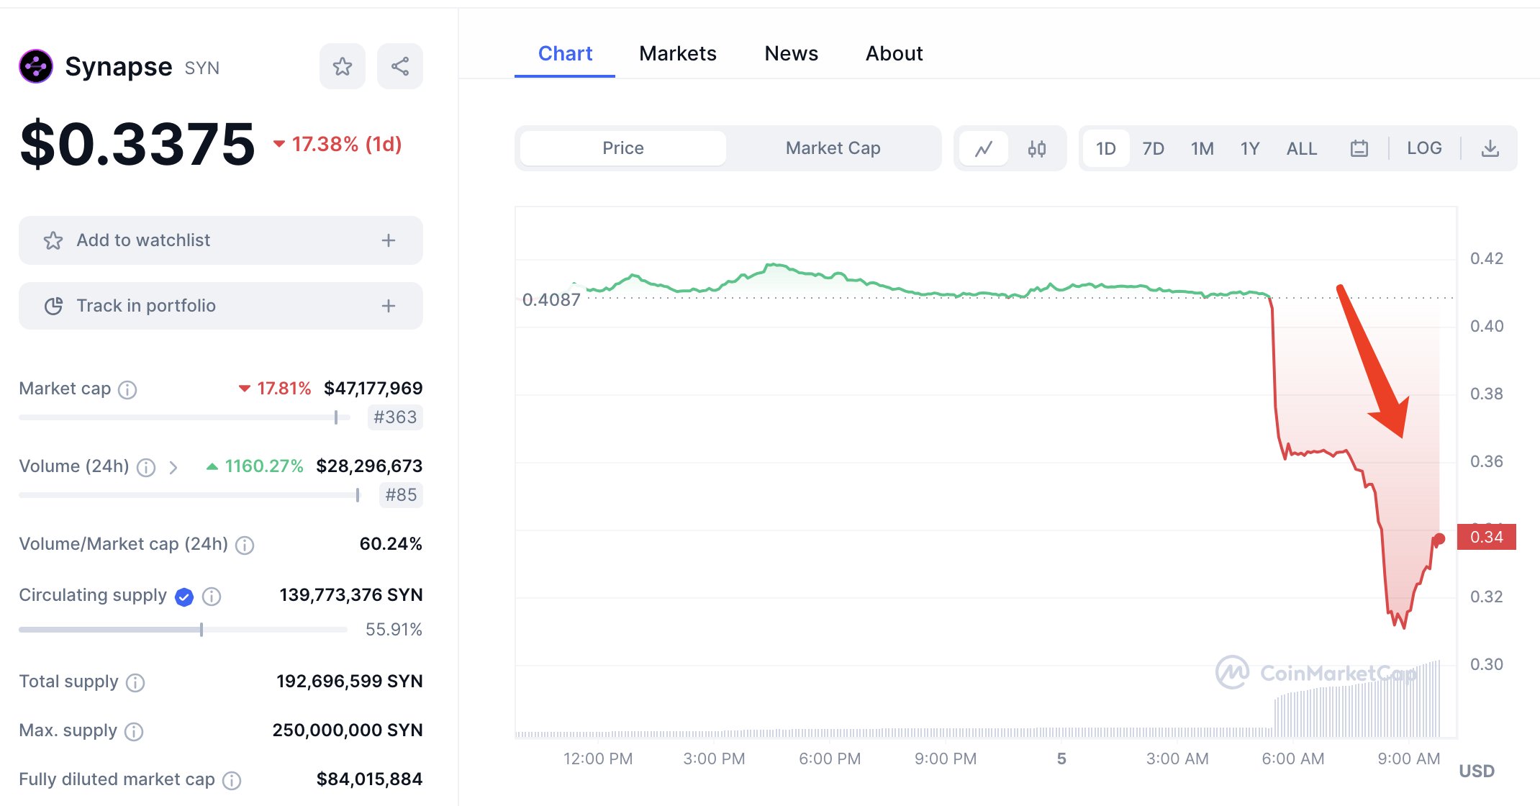Set chart range to ALL

point(1302,148)
